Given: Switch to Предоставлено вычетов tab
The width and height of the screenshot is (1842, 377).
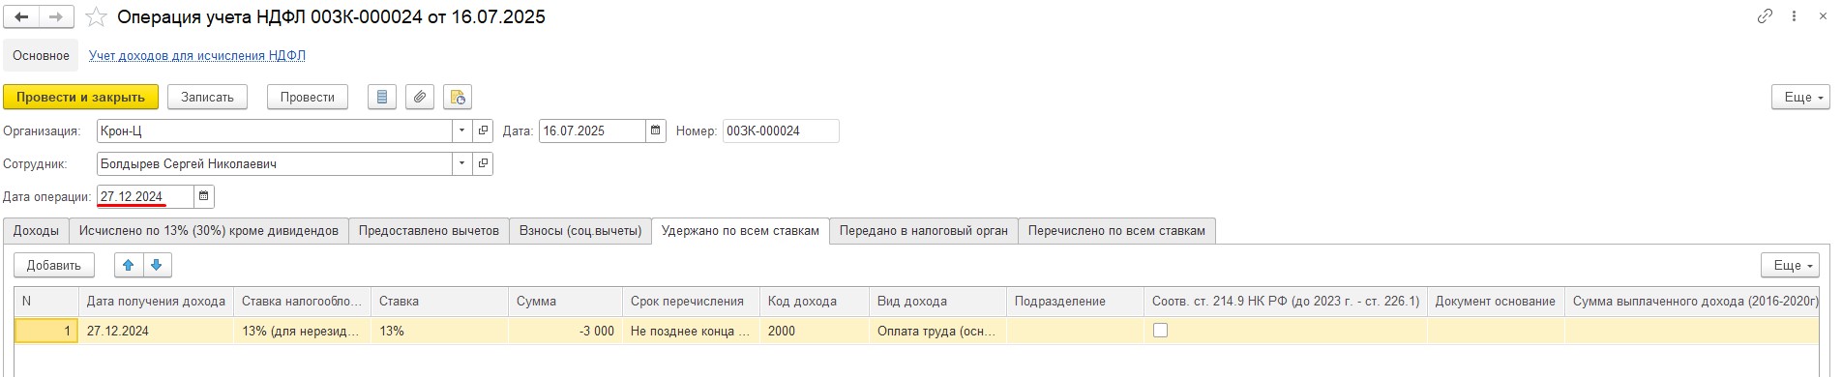Looking at the screenshot, I should point(429,231).
